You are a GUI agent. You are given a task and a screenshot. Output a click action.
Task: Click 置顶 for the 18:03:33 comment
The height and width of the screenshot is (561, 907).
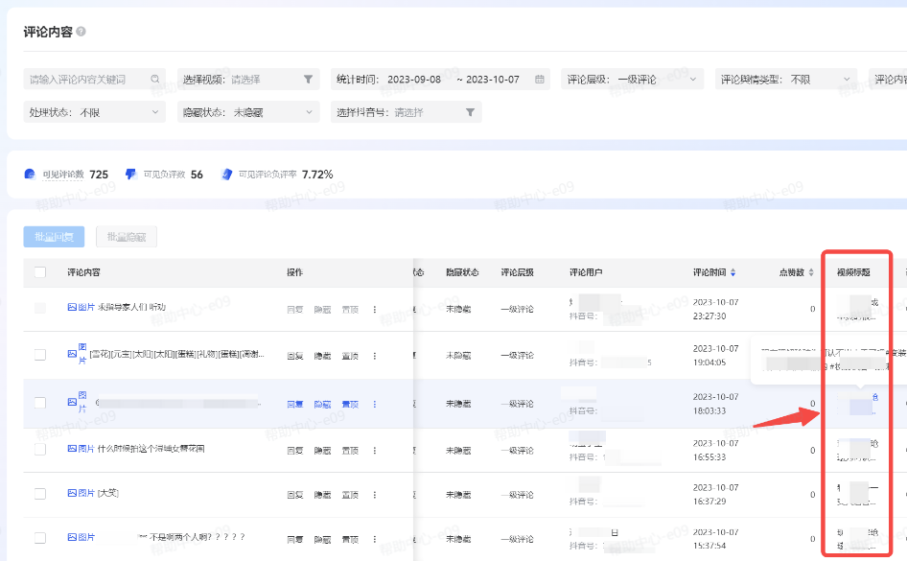(350, 405)
